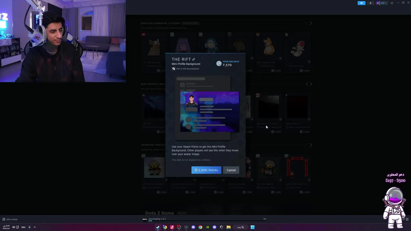Open the Downloading 1 of 1 status
Screen dimensions: 411x231
coord(157,219)
